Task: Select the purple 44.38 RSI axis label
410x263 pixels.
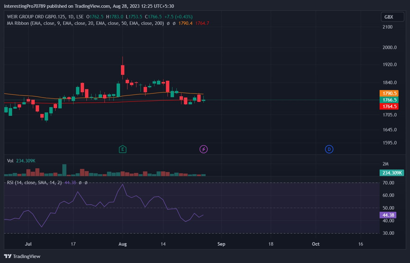Action: click(x=388, y=215)
